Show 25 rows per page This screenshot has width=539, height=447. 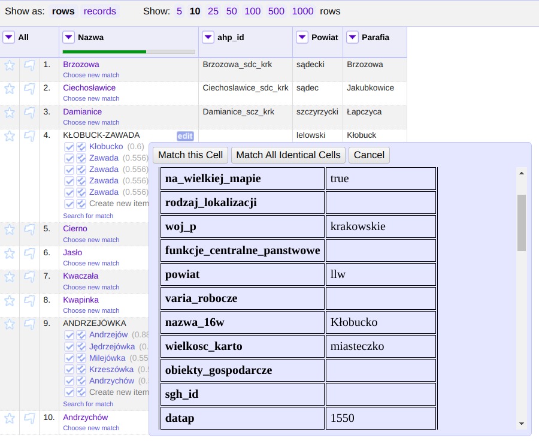tap(213, 11)
